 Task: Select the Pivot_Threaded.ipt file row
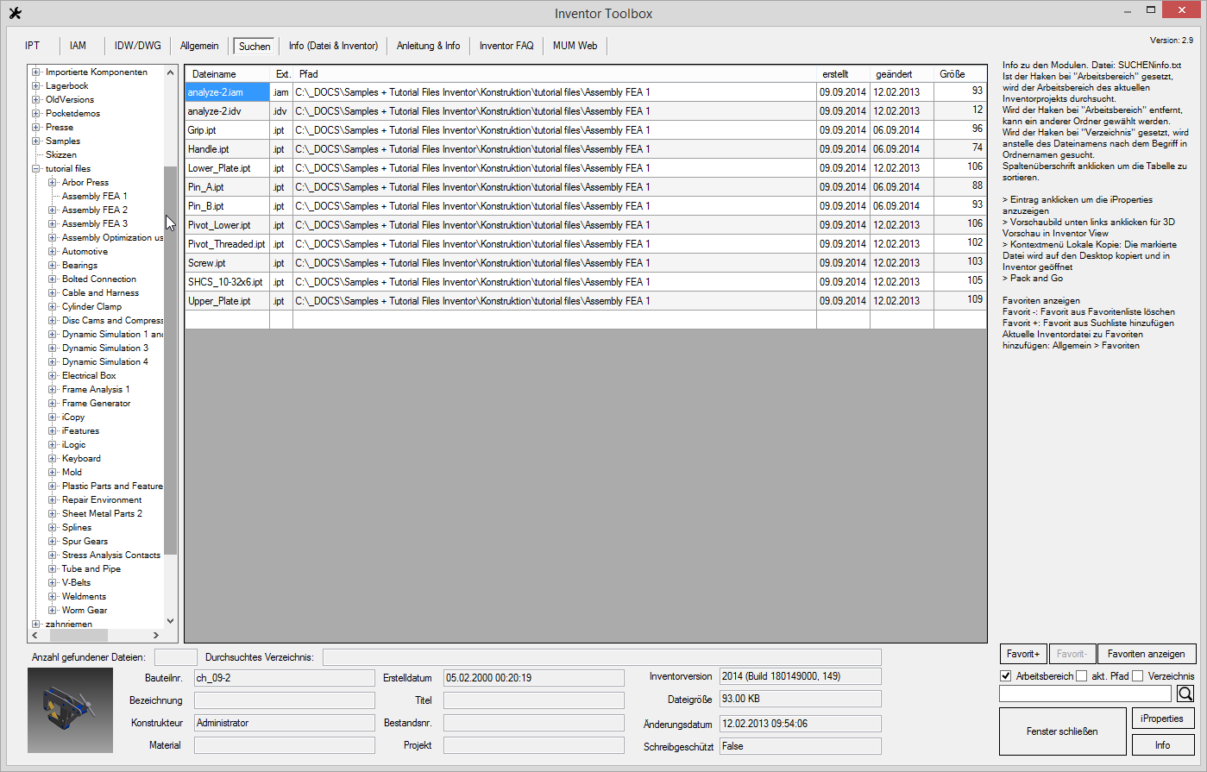point(586,244)
